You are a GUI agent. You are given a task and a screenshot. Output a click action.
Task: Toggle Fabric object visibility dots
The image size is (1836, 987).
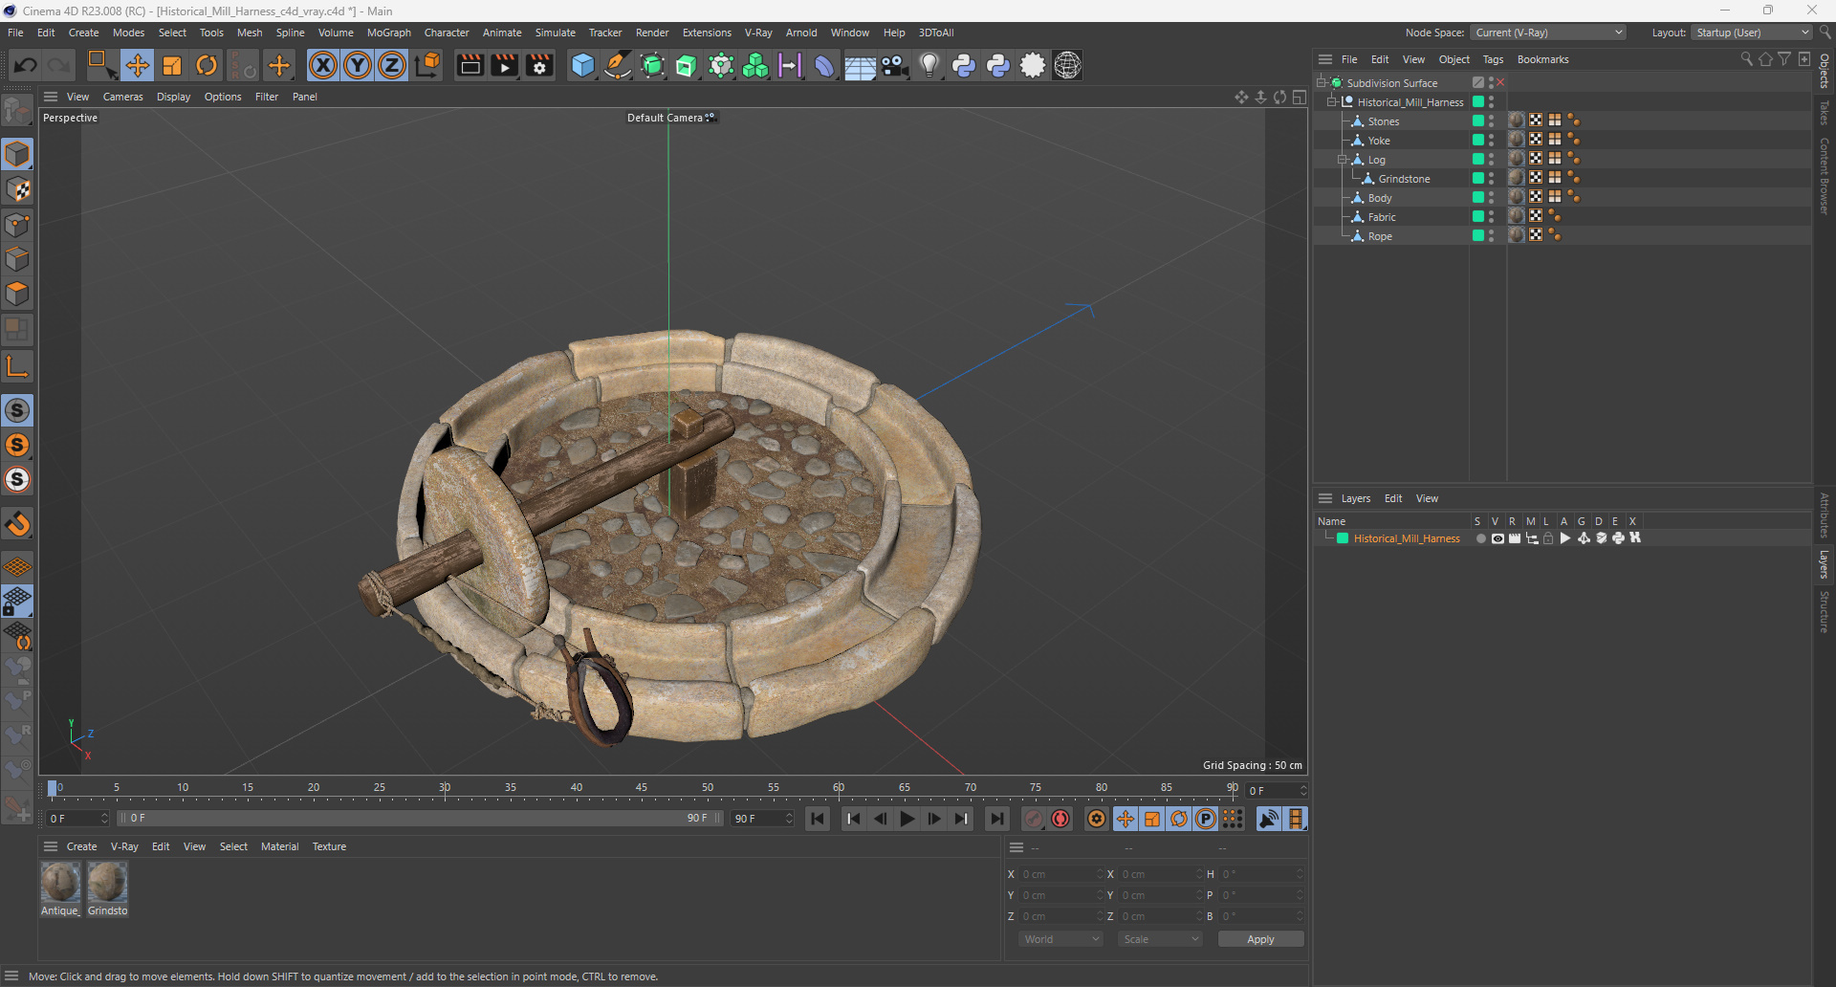point(1492,216)
